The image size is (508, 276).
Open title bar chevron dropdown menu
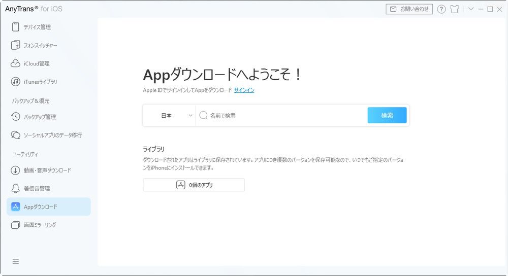[471, 9]
